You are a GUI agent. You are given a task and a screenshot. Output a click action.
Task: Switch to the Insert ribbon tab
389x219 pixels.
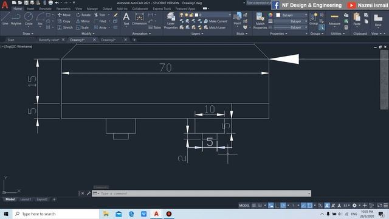tap(30, 9)
